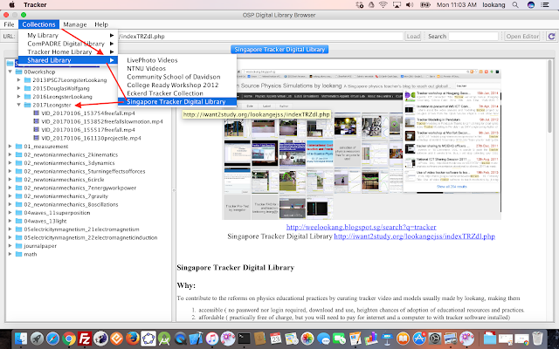Screen dimensions: 559x349
Task: Click the volume icon in menu bar
Action: tap(410, 4)
